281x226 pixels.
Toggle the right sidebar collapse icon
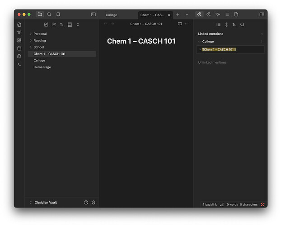(262, 14)
